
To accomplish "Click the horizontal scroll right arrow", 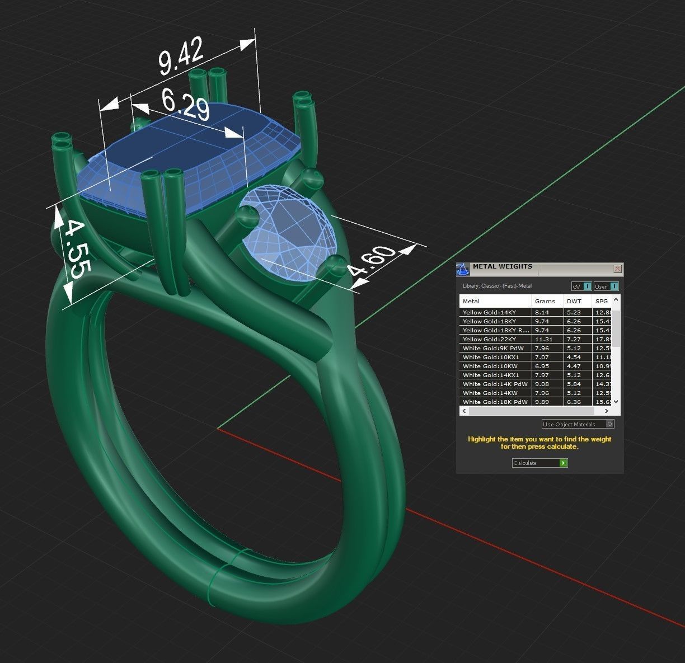I will pyautogui.click(x=608, y=411).
